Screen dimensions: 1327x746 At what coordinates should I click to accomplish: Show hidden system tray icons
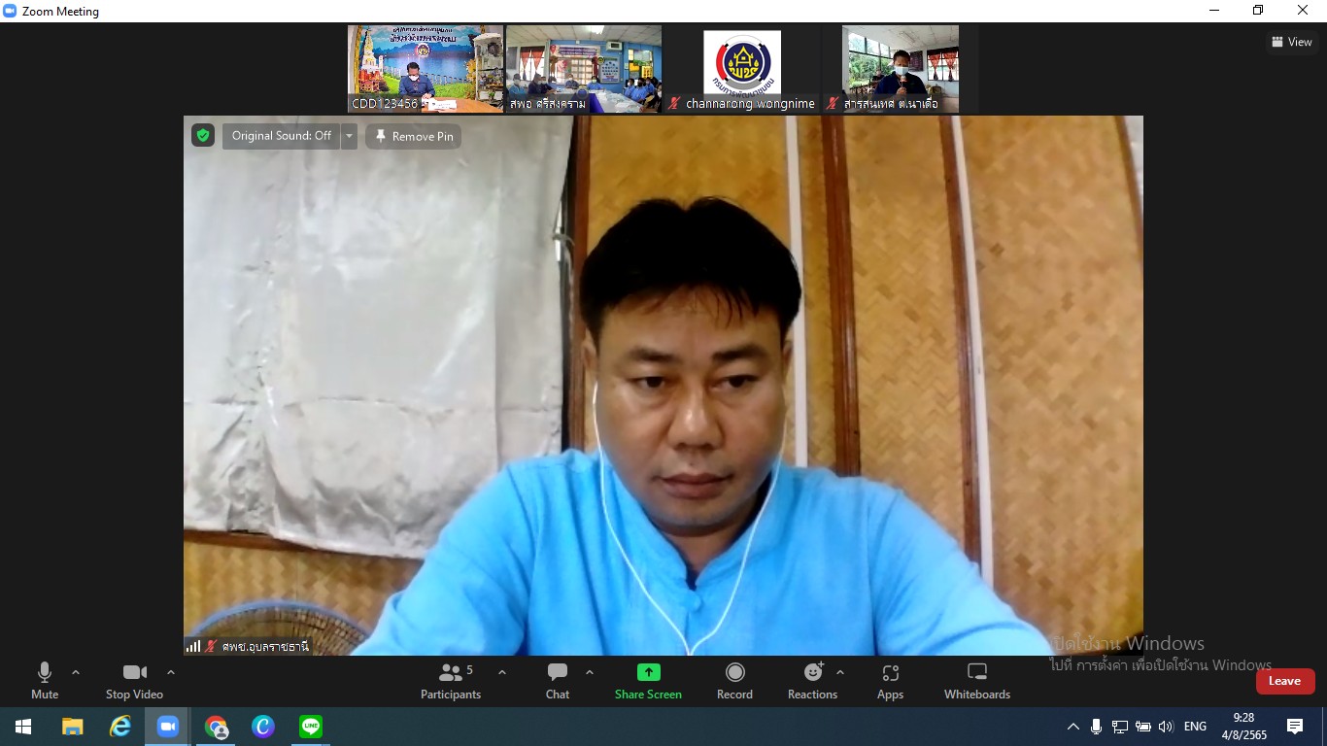pyautogui.click(x=1073, y=727)
